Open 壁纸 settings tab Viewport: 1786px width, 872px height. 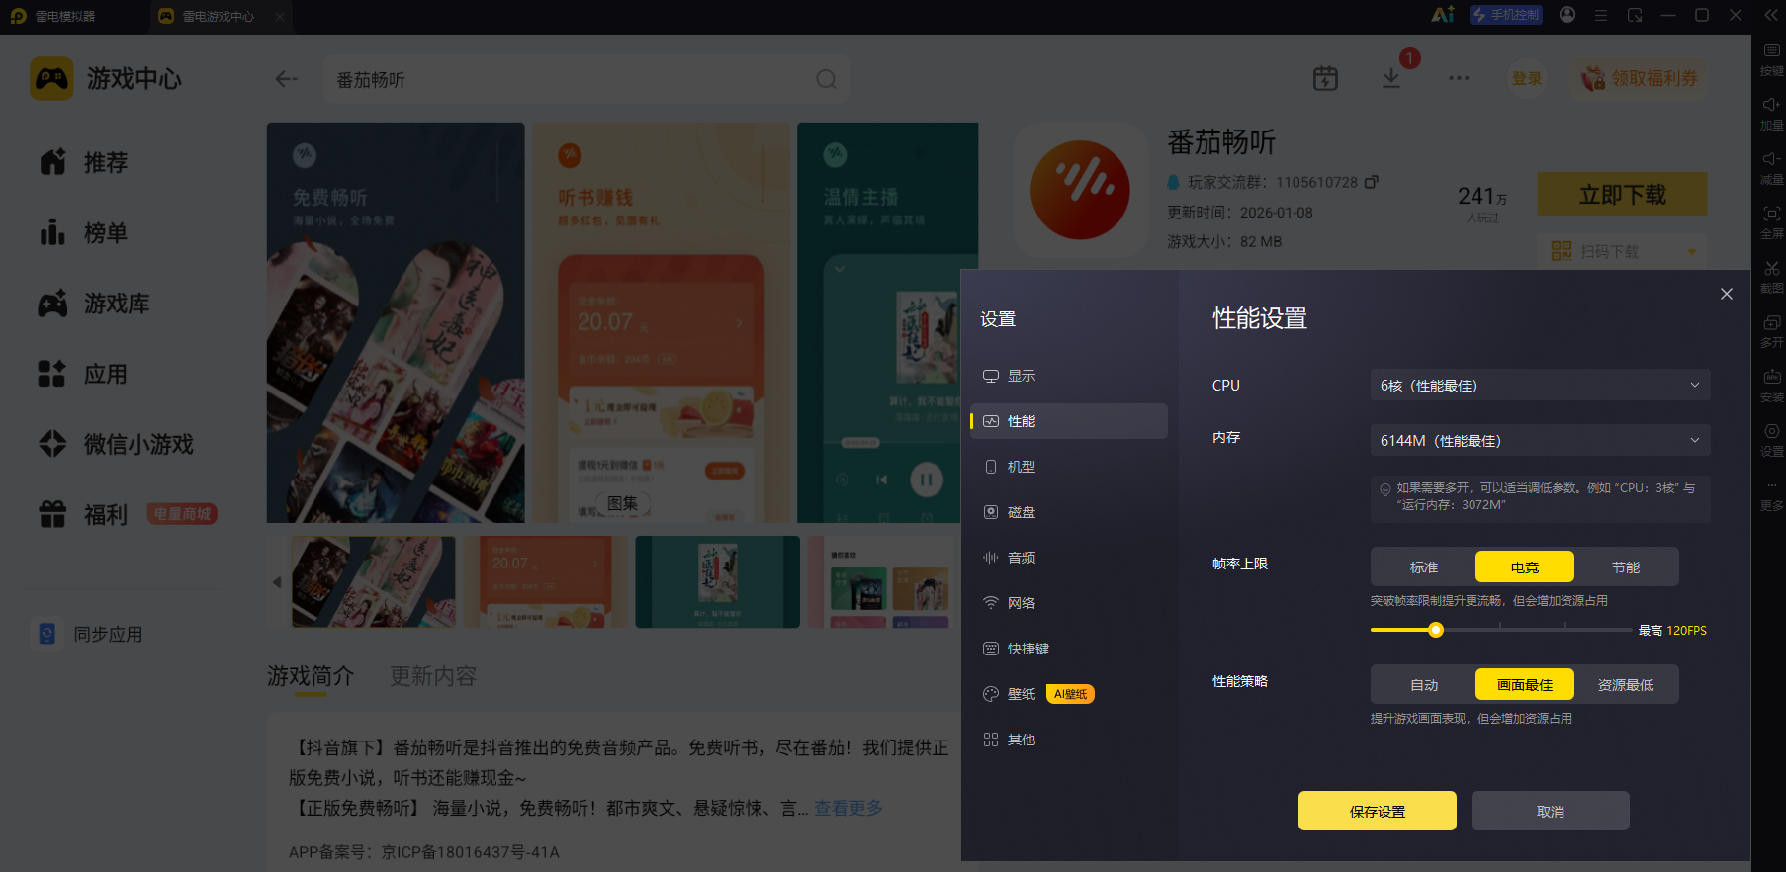click(1069, 694)
